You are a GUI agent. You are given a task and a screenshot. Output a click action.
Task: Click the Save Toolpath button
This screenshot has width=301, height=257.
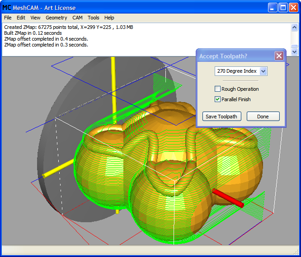point(222,117)
